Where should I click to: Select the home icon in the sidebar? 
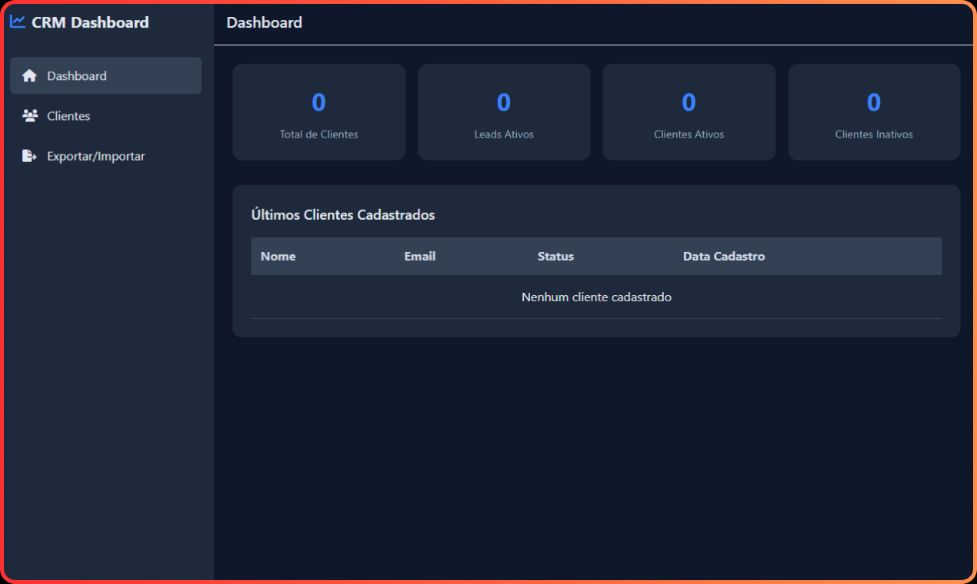pos(29,75)
